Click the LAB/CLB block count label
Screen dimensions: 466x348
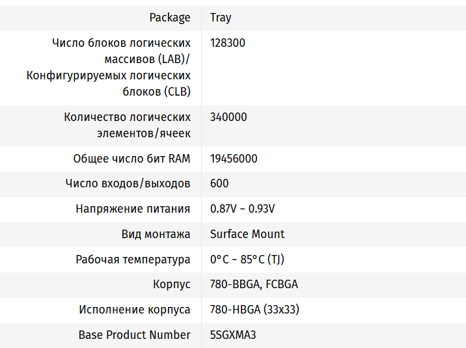[109, 67]
